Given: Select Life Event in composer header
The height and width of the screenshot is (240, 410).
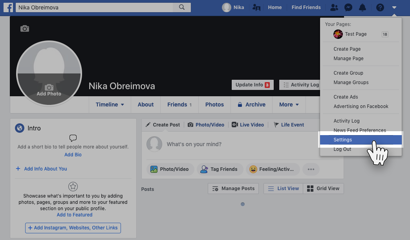Looking at the screenshot, I should pyautogui.click(x=289, y=125).
